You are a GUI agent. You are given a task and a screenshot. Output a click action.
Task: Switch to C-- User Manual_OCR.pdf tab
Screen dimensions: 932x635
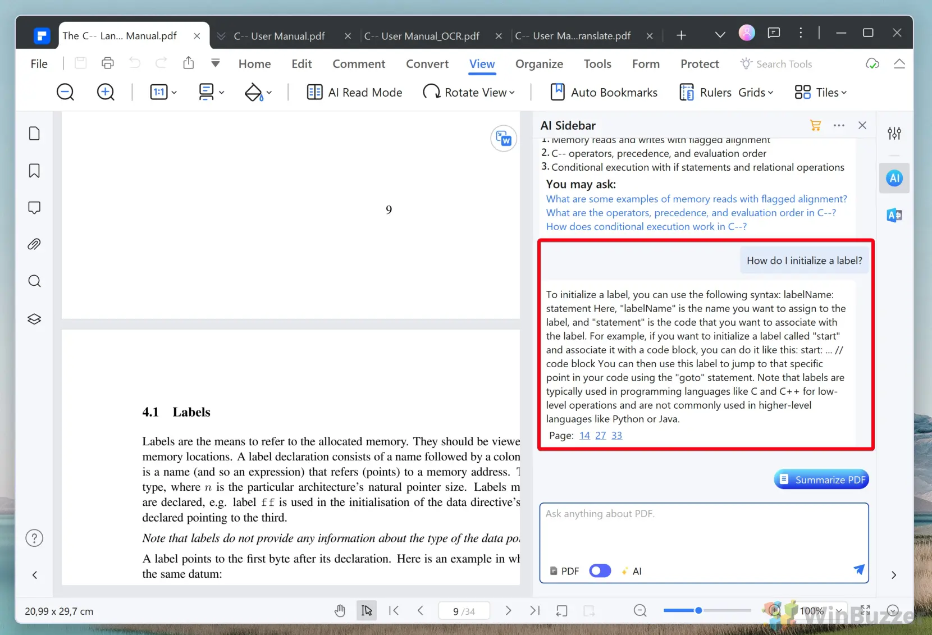422,36
